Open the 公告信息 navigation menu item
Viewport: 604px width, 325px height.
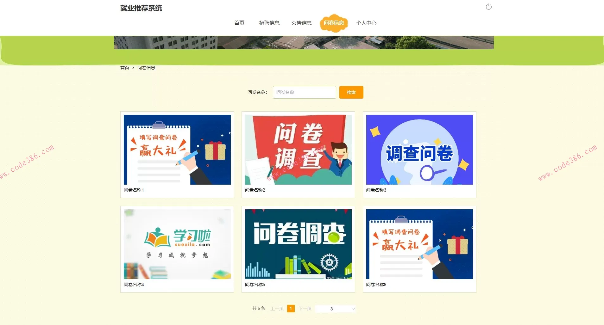point(302,23)
